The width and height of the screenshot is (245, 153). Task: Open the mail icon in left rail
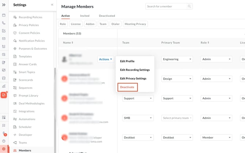(4, 38)
